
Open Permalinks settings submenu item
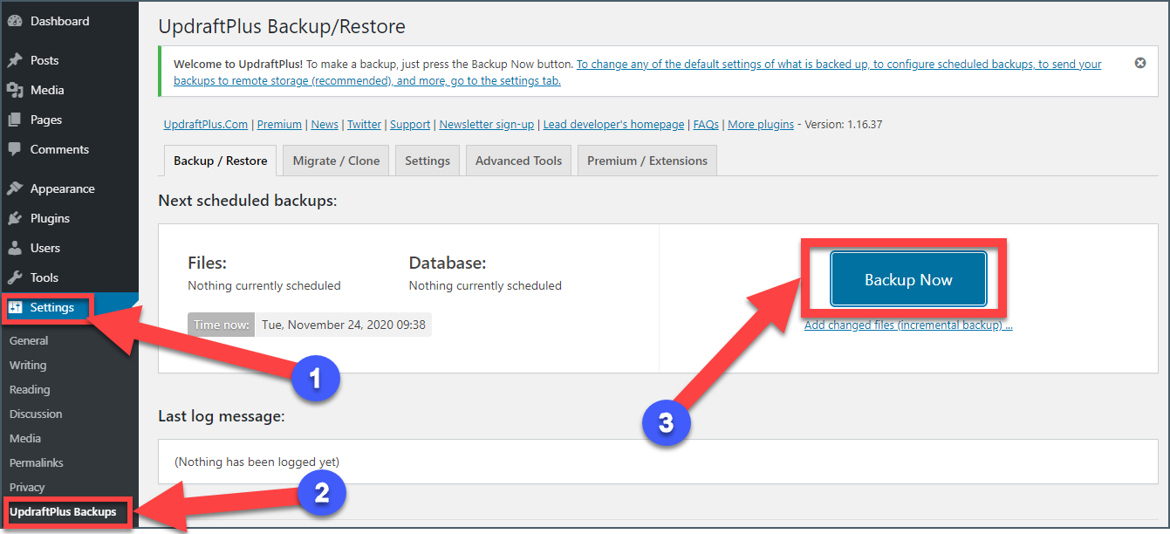point(37,462)
